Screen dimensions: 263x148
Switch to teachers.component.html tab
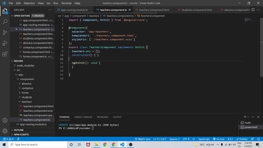154,10
